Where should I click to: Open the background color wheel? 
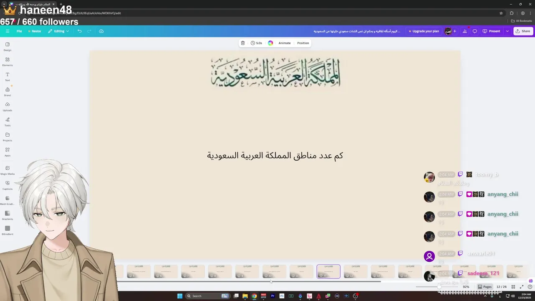(270, 43)
